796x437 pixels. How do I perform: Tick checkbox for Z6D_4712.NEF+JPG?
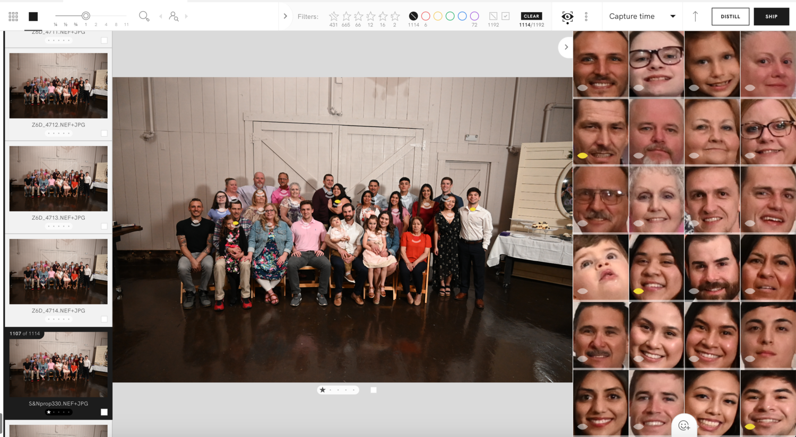(x=104, y=133)
